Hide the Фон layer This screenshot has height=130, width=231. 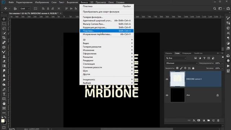tap(167, 95)
